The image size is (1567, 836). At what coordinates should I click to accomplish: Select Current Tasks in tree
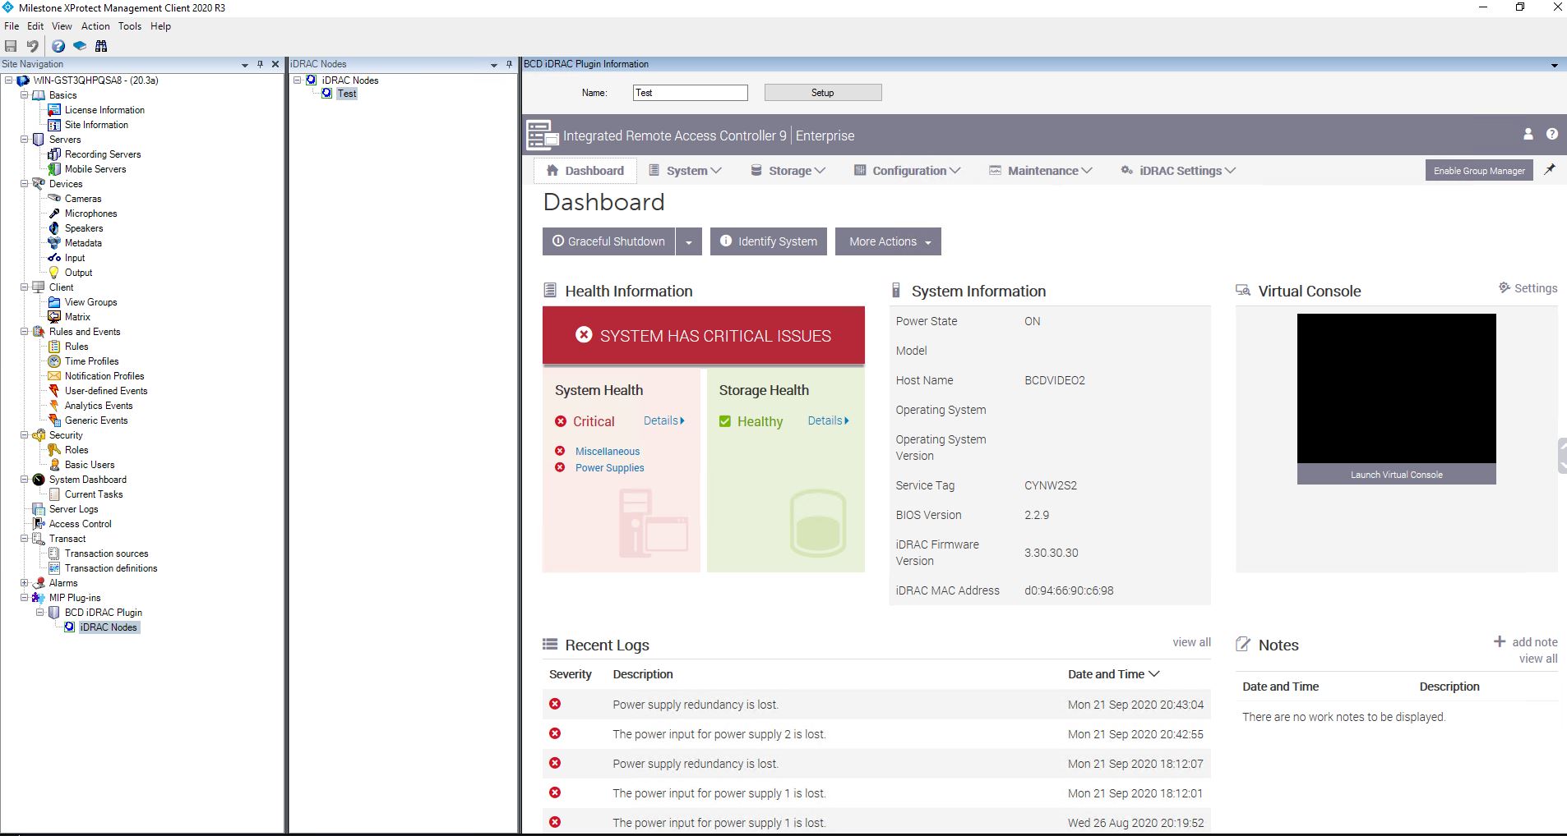(94, 494)
